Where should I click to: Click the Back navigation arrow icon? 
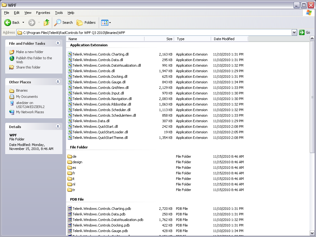click(x=8, y=23)
